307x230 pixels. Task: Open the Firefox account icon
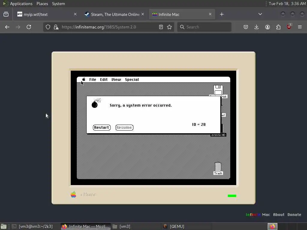(x=267, y=27)
